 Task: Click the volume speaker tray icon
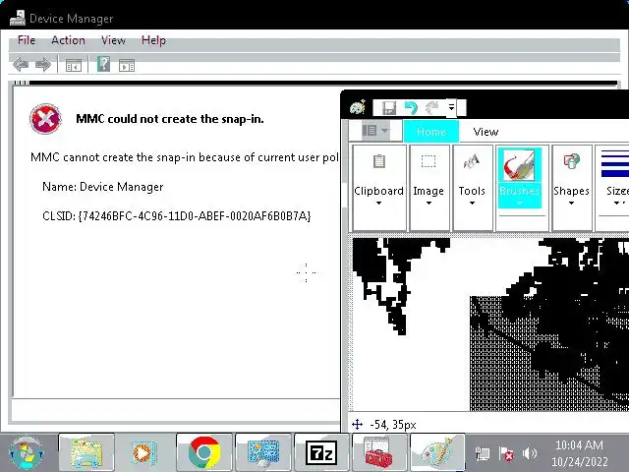(x=530, y=453)
